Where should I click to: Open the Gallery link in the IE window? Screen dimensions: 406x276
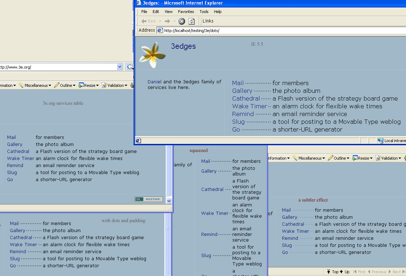pyautogui.click(x=242, y=91)
